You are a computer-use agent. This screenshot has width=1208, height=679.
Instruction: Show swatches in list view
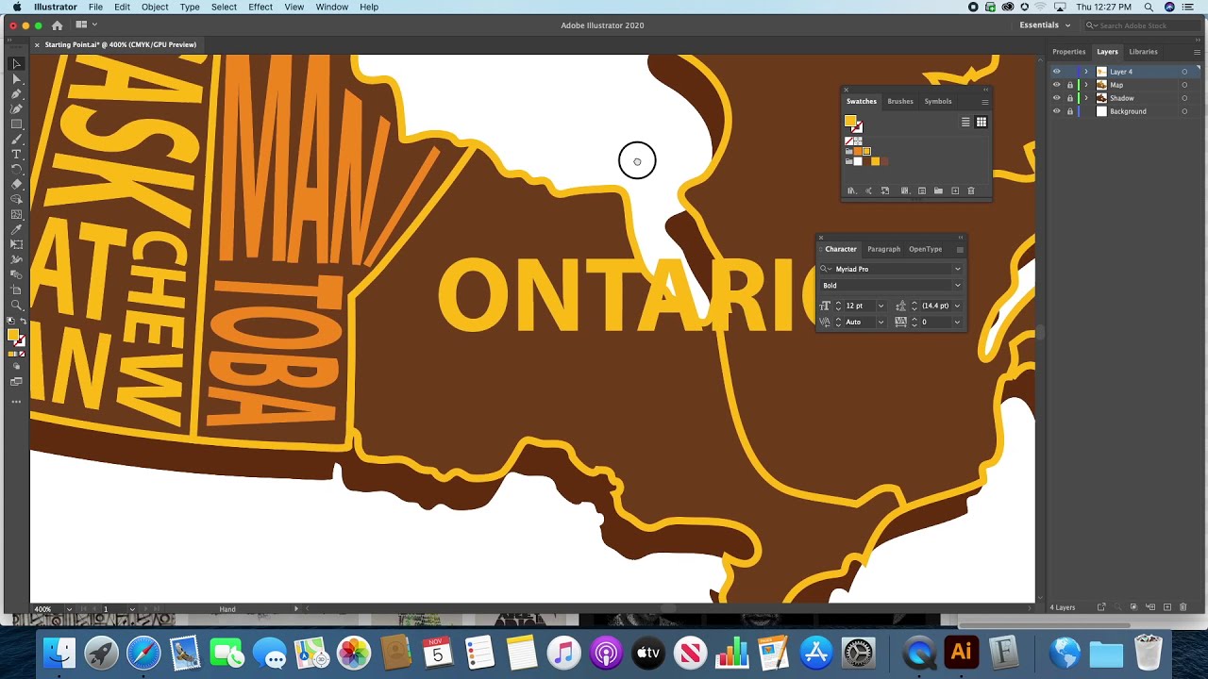965,122
